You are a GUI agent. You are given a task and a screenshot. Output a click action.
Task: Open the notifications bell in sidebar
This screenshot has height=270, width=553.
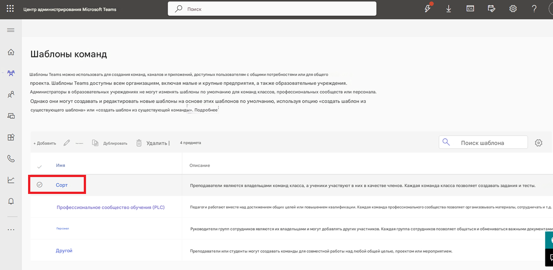click(x=11, y=201)
